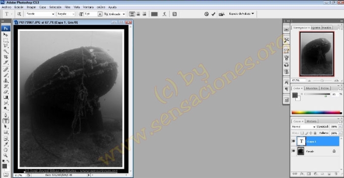Select left text alignment button
344x178 pixels.
coord(132,14)
